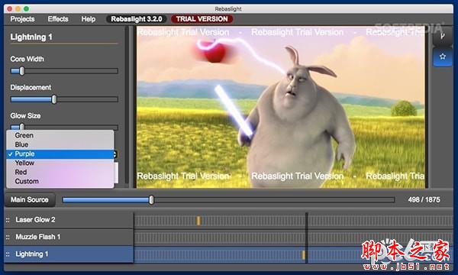
Task: Select the Lightning 1 effect row
Action: pos(69,254)
